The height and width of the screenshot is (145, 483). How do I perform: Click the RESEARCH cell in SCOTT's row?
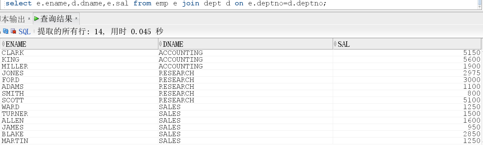[176, 100]
